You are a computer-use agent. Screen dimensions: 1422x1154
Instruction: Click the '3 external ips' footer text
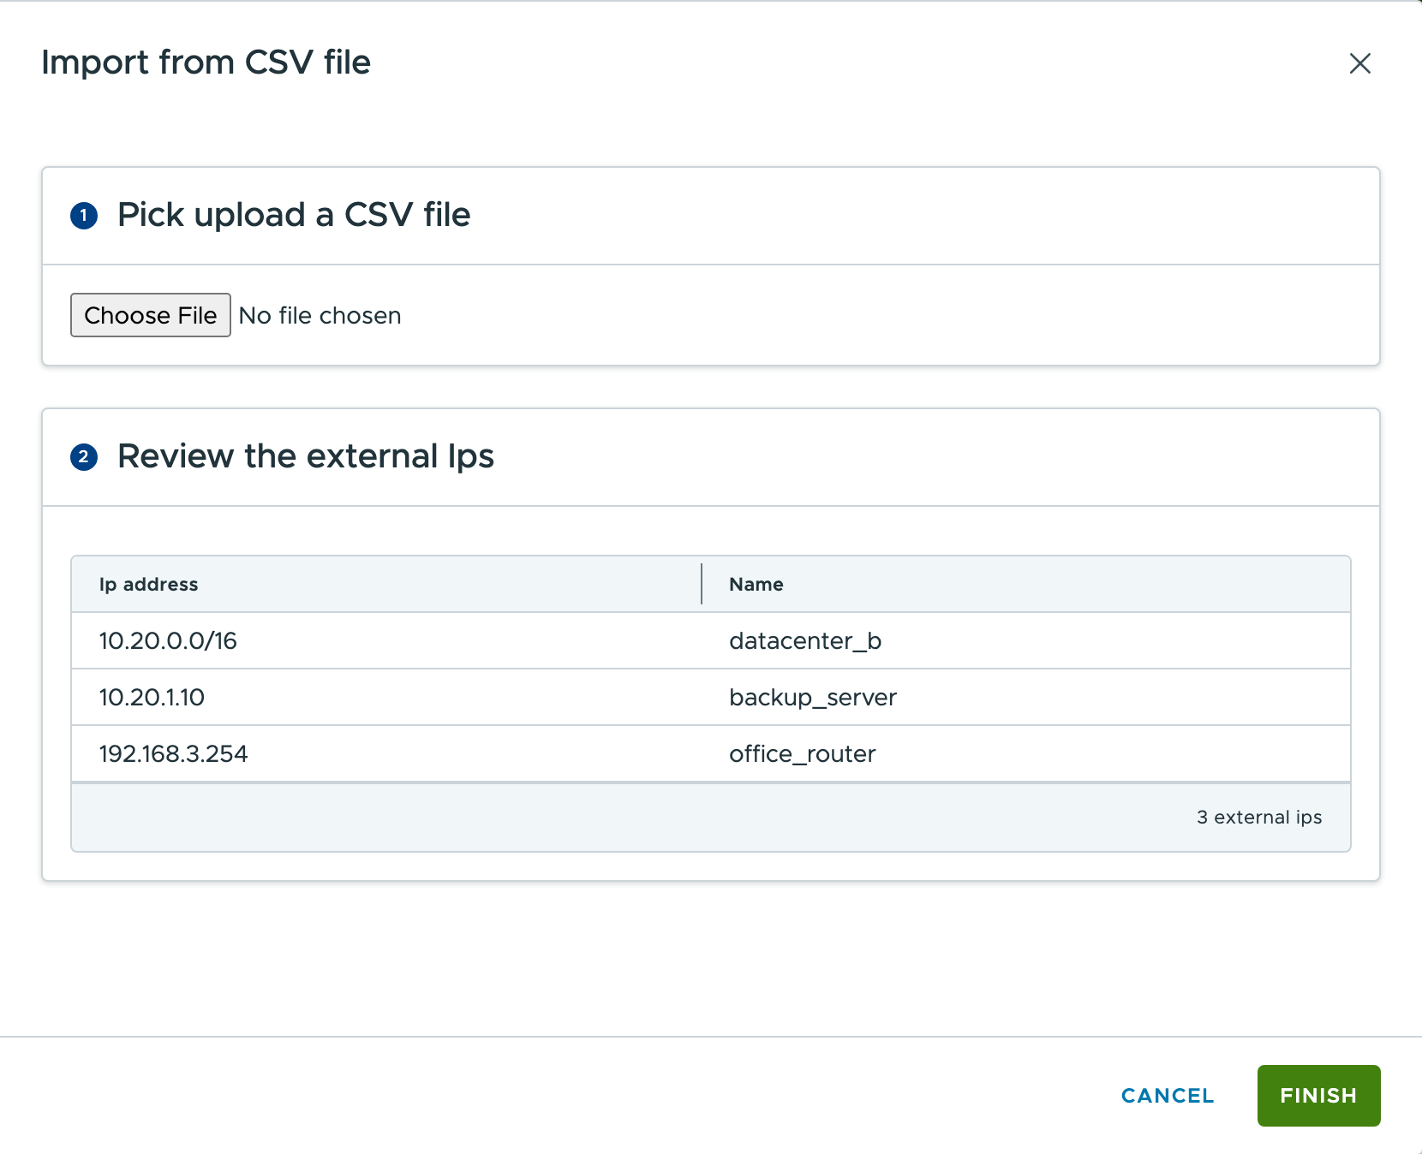tap(1259, 817)
